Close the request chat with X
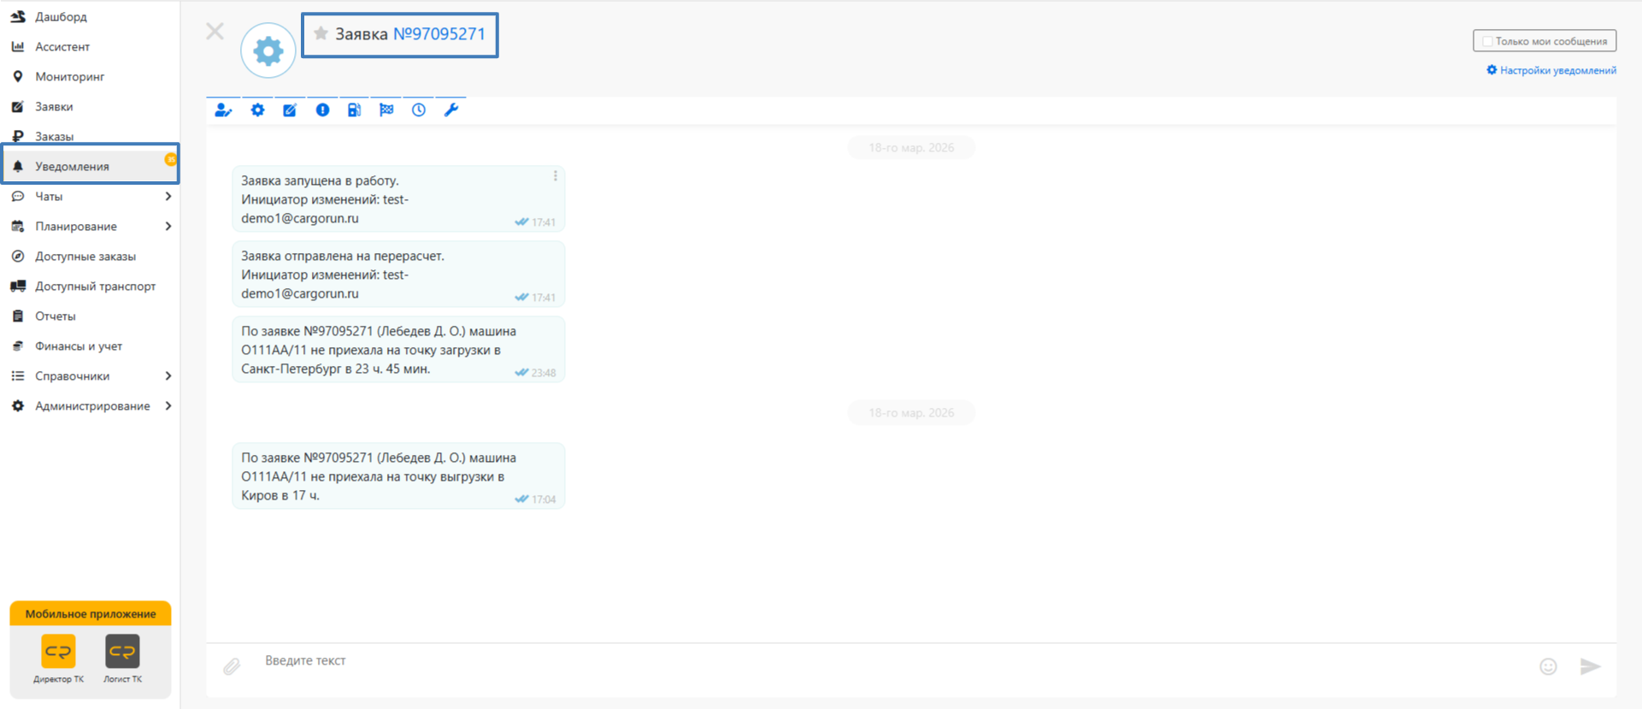The width and height of the screenshot is (1642, 709). tap(215, 32)
